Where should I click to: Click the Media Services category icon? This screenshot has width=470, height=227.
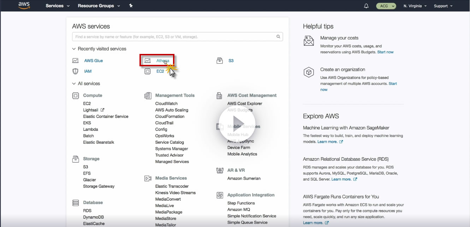point(148,178)
